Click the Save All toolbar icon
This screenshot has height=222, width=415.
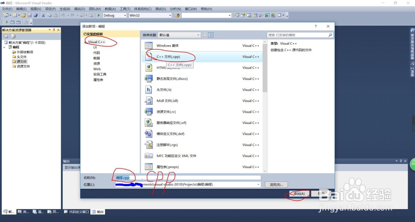click(36, 15)
